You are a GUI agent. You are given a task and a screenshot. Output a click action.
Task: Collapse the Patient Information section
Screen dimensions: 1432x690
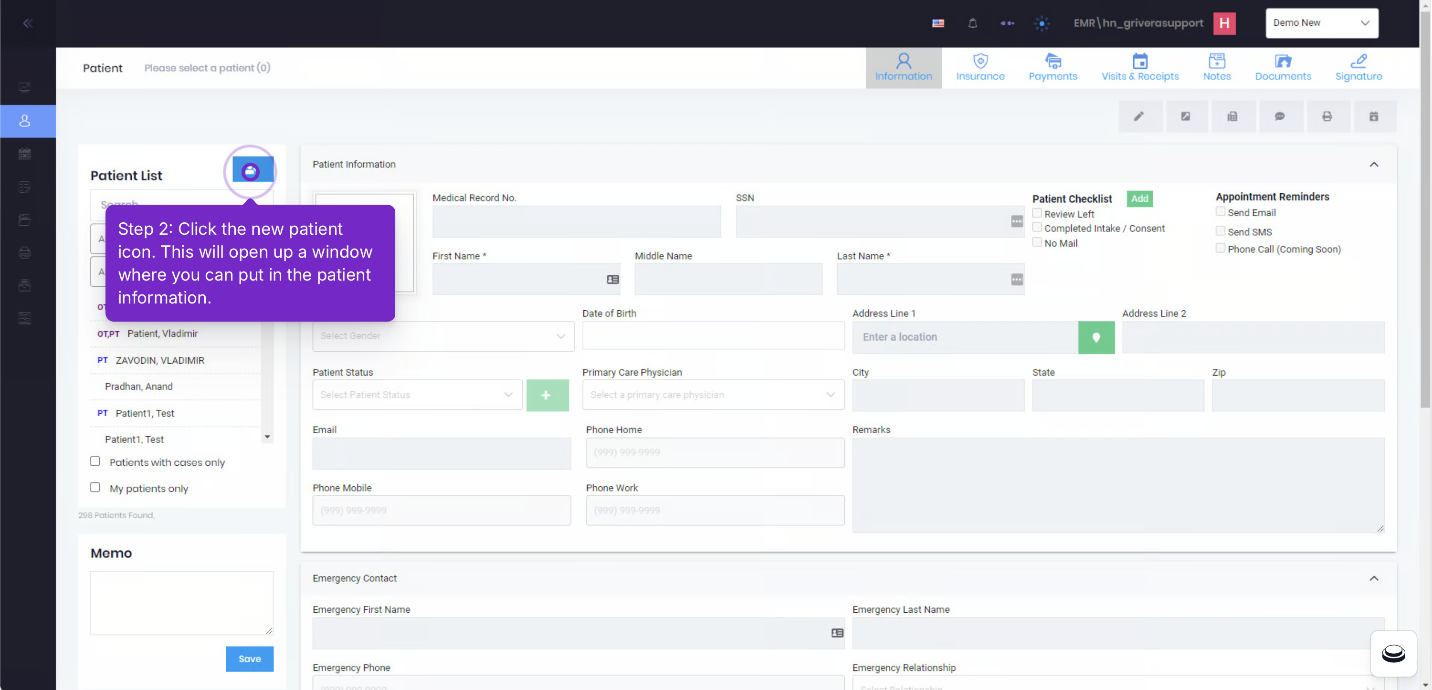point(1373,164)
